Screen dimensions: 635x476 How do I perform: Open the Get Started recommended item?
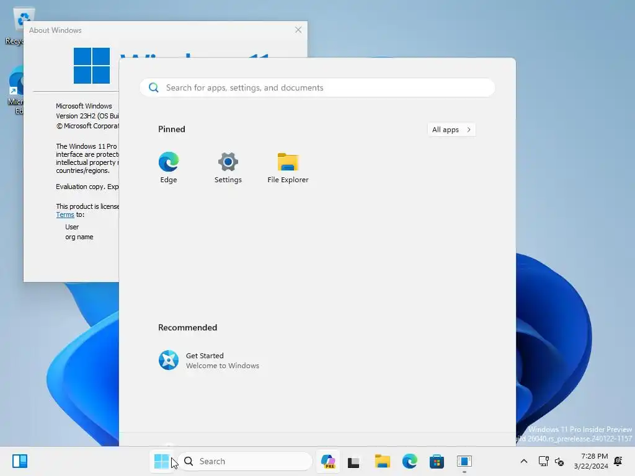point(208,360)
